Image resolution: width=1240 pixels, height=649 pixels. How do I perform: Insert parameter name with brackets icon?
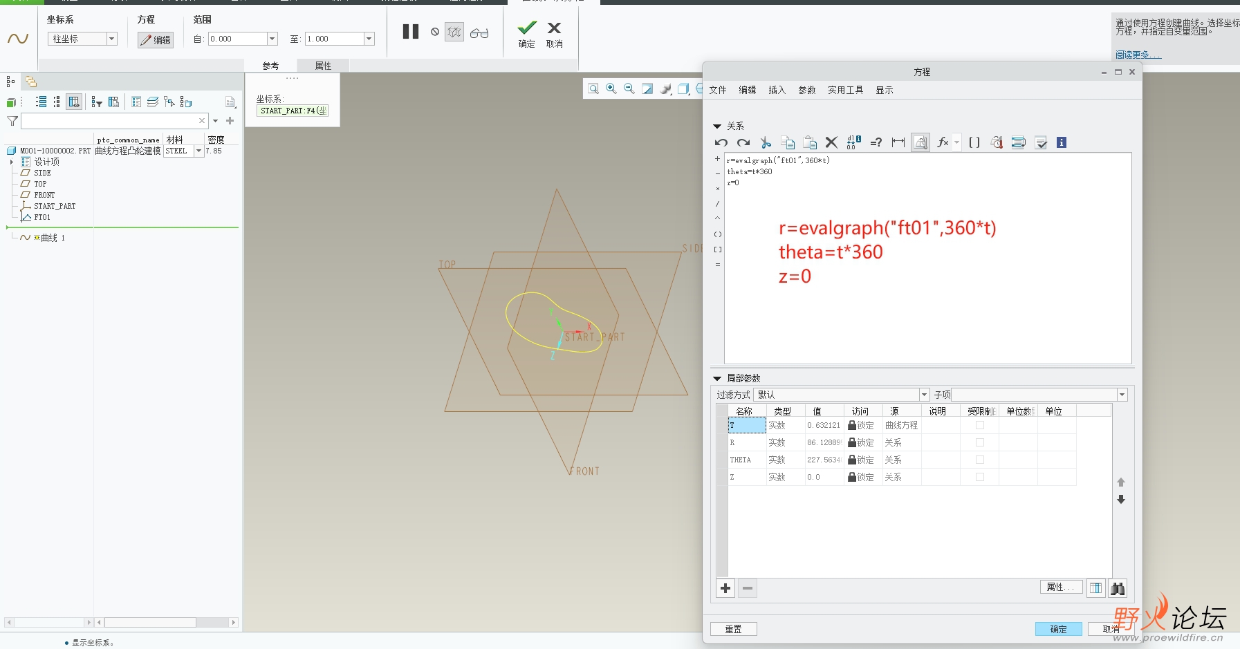[x=974, y=142]
